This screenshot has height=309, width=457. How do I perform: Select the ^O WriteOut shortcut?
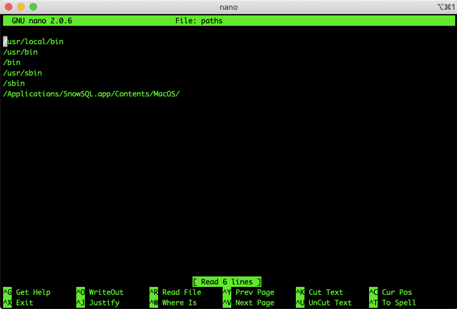pos(100,292)
